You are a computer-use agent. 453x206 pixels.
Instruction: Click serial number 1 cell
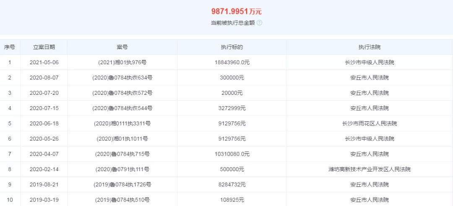click(10, 63)
